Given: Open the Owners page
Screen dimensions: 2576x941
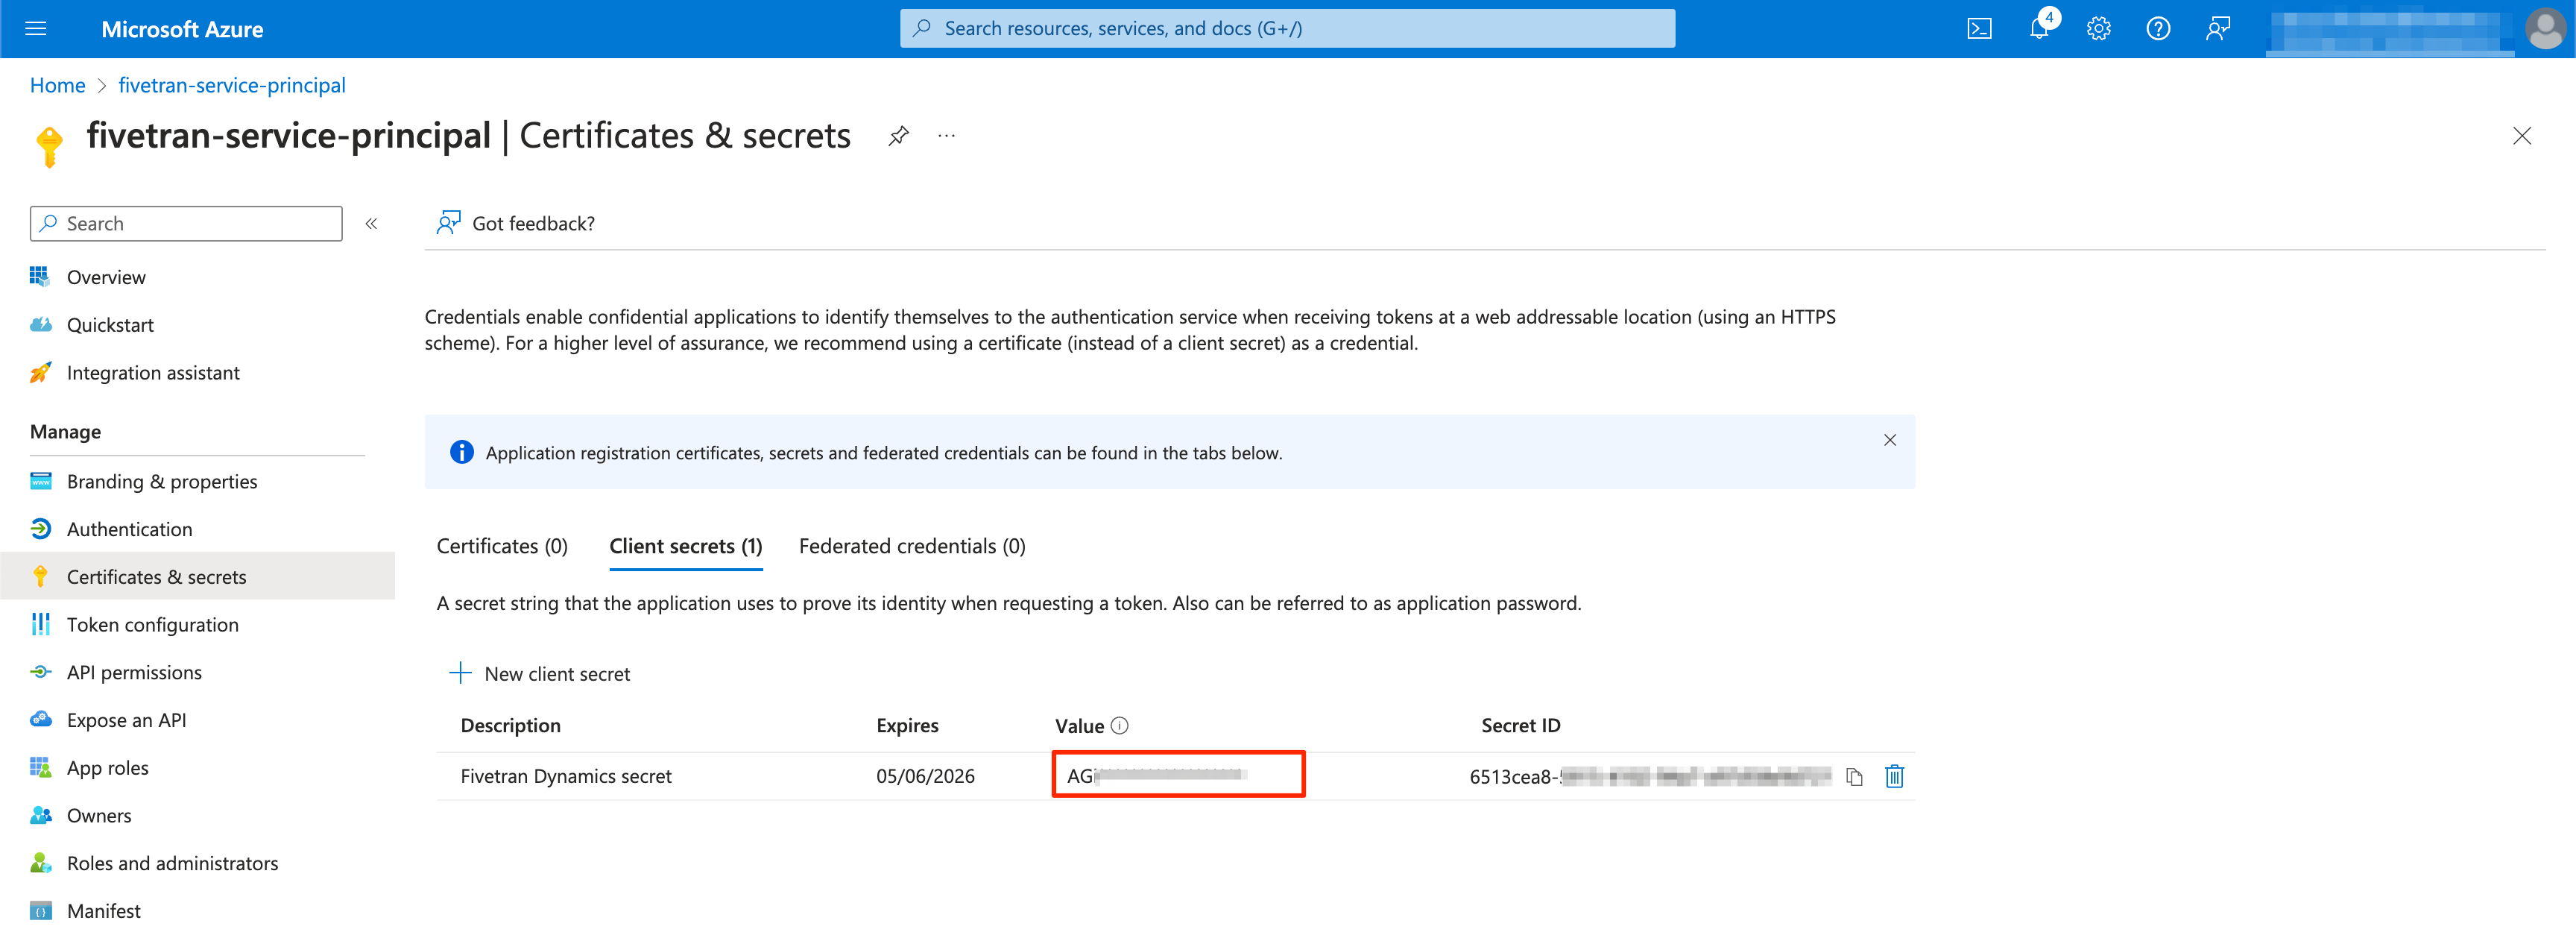Looking at the screenshot, I should pos(99,816).
